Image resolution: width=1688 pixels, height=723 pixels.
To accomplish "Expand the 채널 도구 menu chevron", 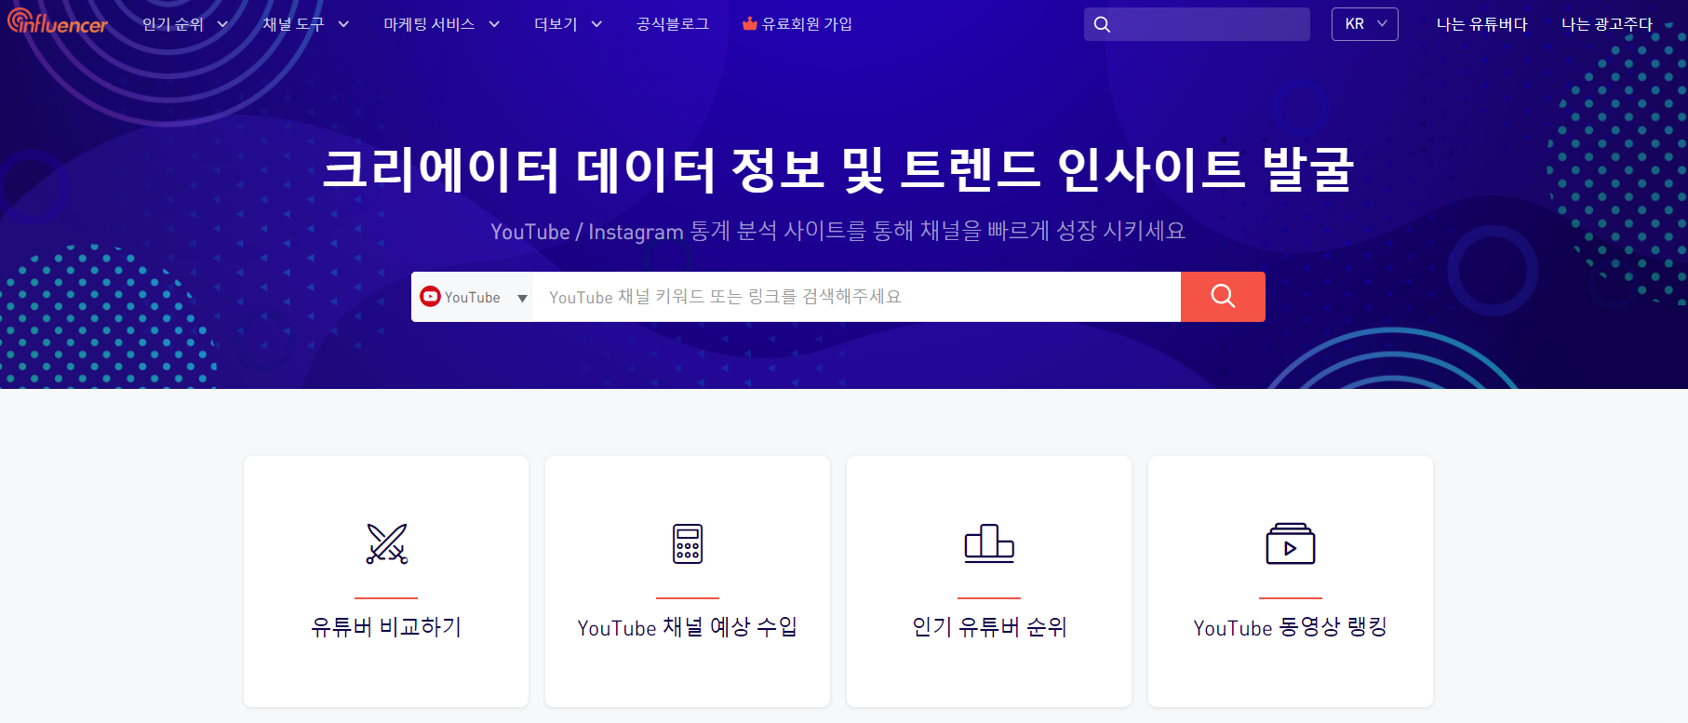I will [343, 24].
